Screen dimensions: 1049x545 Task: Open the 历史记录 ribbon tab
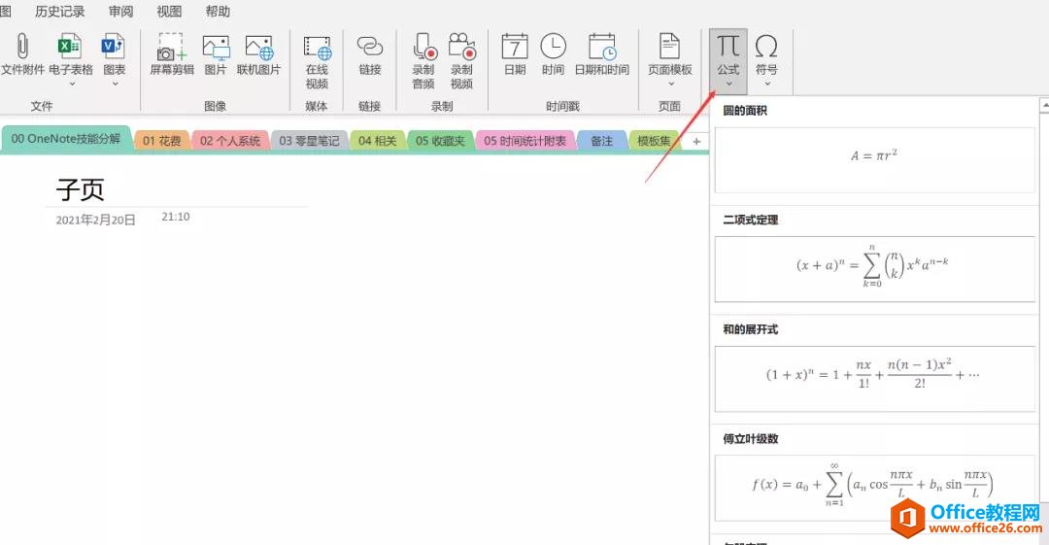[x=59, y=12]
